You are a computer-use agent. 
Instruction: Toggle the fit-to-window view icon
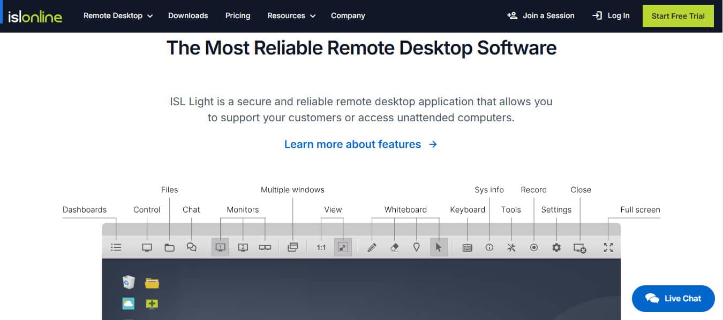[x=343, y=247]
